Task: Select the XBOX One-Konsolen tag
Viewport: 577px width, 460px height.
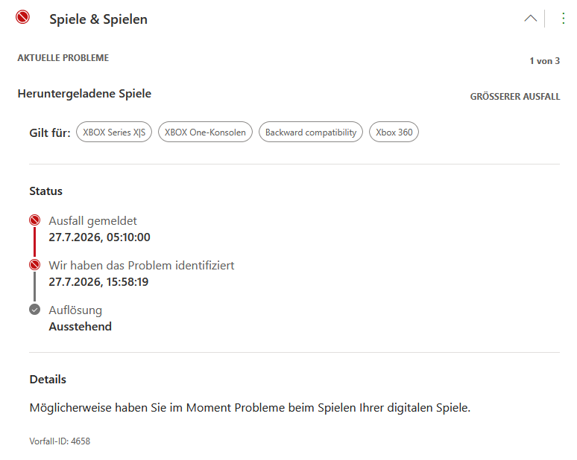Action: [x=205, y=132]
